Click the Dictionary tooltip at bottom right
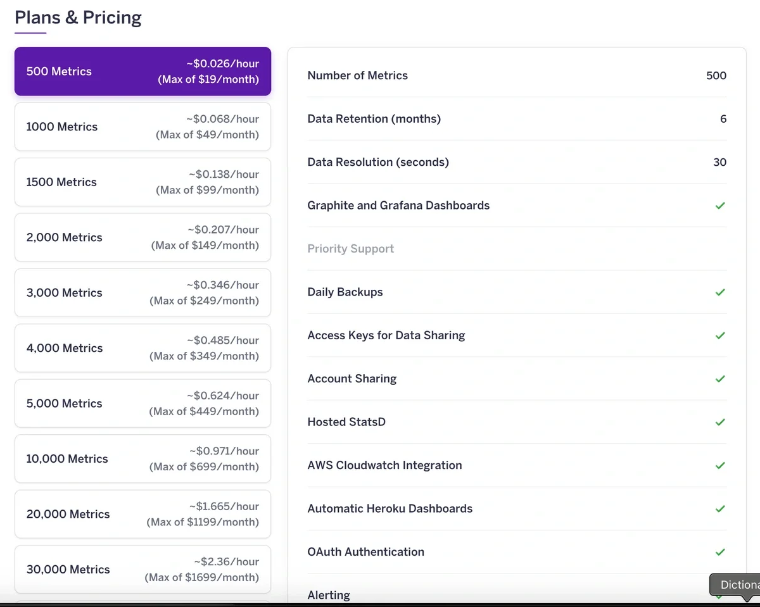This screenshot has height=607, width=760. tap(735, 585)
